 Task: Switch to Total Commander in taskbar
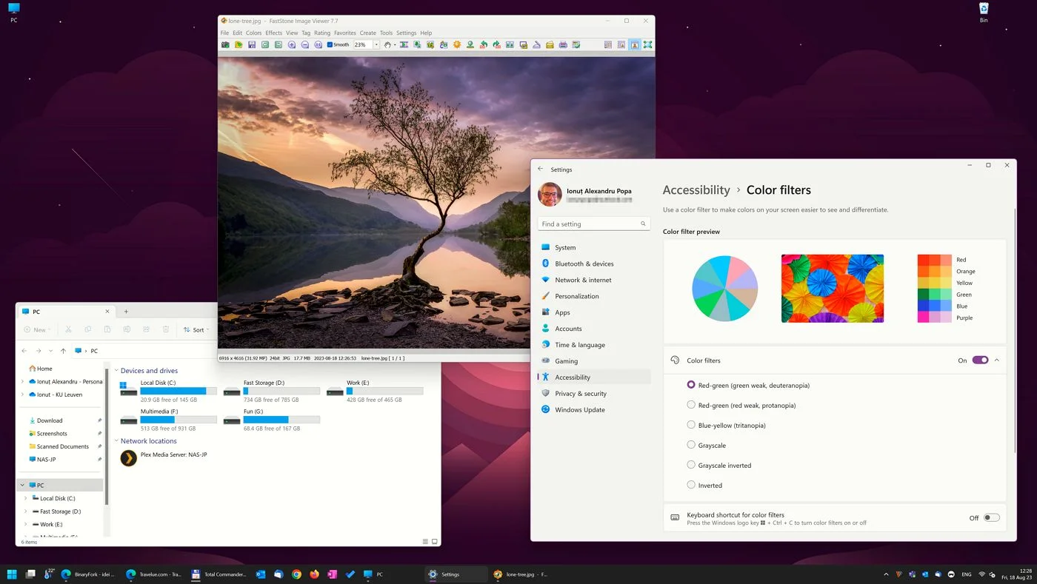tap(219, 574)
